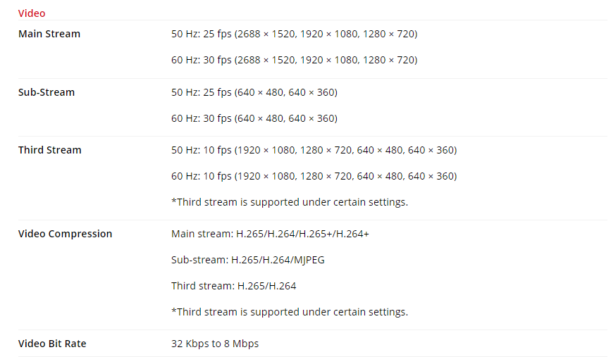Click the red Video section heading

coord(32,13)
